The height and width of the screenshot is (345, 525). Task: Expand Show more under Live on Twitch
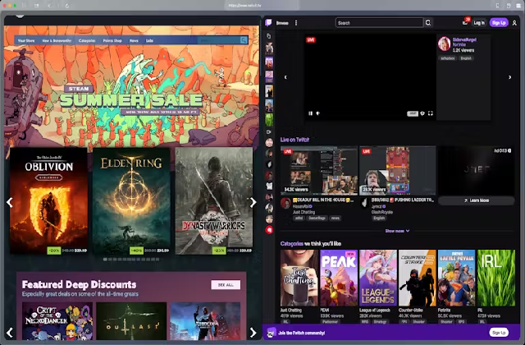pyautogui.click(x=397, y=231)
